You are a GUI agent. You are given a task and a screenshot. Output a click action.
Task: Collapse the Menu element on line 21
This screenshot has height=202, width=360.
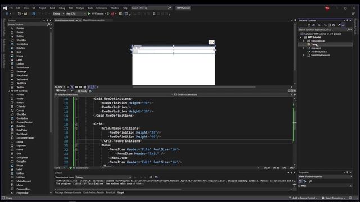tap(76, 145)
